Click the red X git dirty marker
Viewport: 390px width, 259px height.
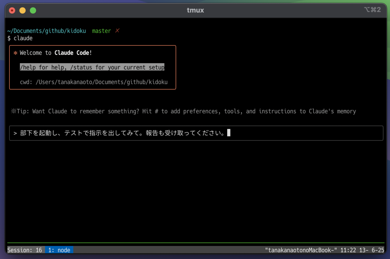(x=117, y=31)
